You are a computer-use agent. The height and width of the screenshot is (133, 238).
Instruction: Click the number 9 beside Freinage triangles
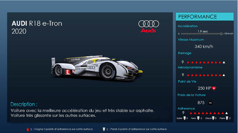point(183,62)
